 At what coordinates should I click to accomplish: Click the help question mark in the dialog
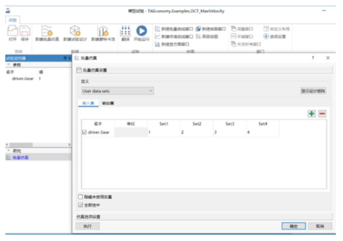click(313, 58)
